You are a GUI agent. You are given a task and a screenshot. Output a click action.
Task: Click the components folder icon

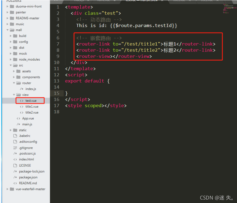[x=18, y=77]
